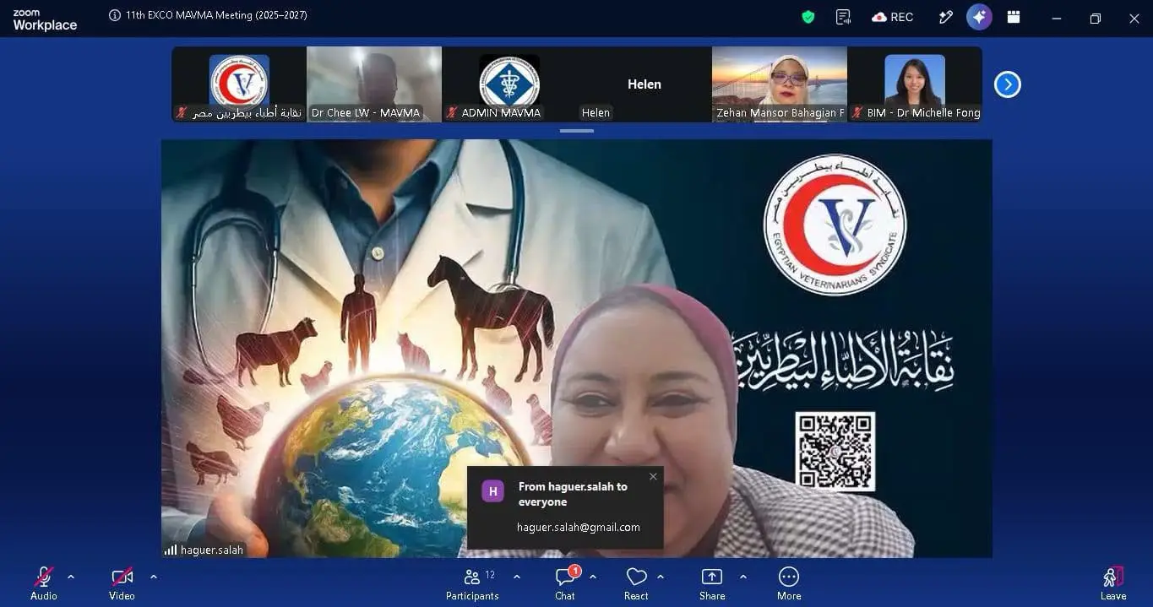The image size is (1153, 607).
Task: Click the green encryption shield icon
Action: (808, 17)
